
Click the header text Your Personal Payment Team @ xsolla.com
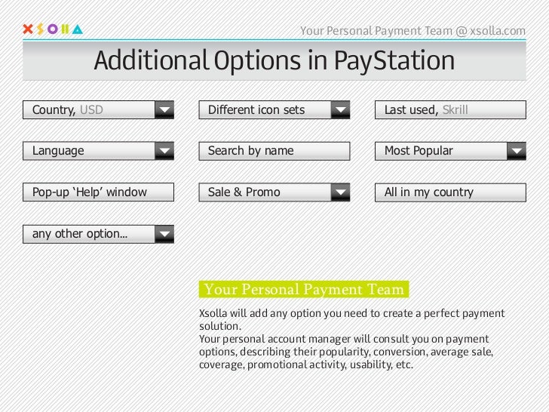[413, 31]
